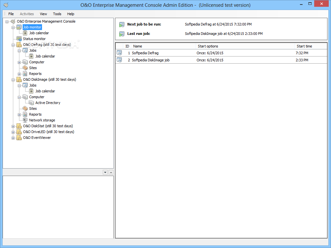Click the Network storage icon
Viewport: 331px width, 248px height.
point(25,120)
